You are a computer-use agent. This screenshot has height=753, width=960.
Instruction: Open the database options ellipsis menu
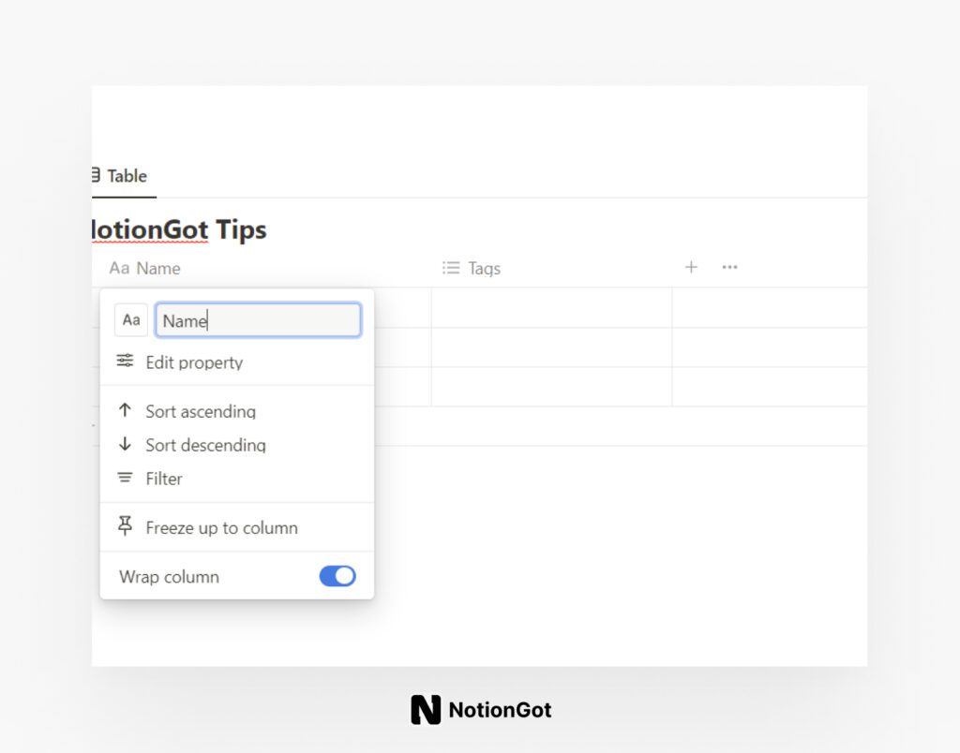click(x=729, y=267)
